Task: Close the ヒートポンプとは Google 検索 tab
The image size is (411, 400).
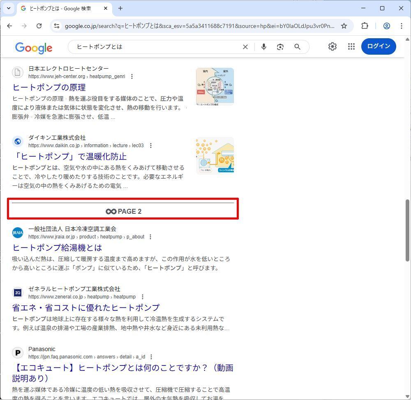Action: (106, 8)
